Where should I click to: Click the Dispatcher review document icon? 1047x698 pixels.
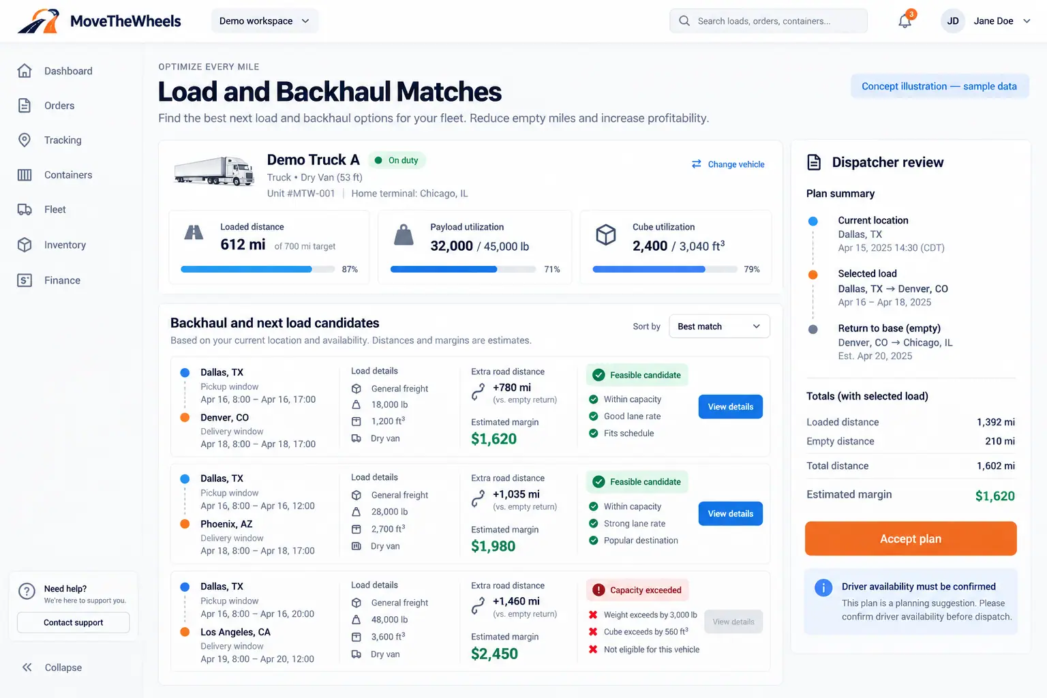[x=814, y=162]
